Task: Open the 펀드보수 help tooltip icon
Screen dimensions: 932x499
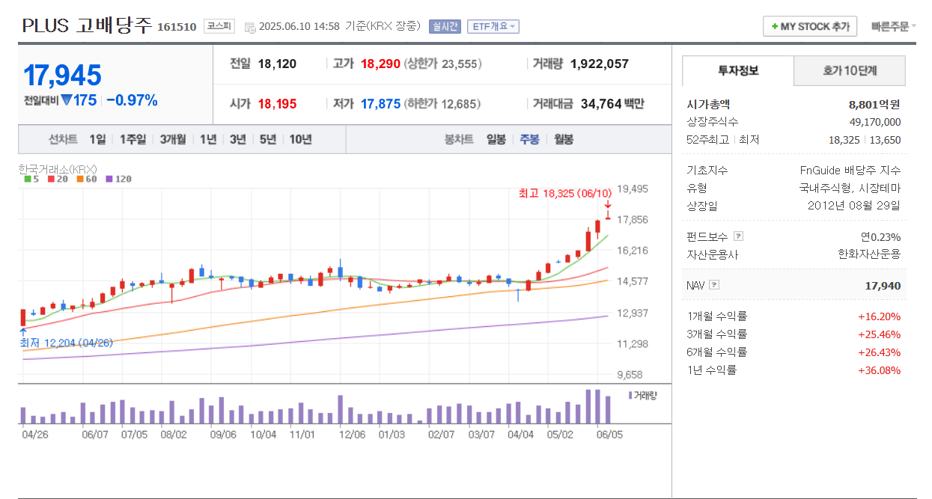Action: click(x=738, y=236)
